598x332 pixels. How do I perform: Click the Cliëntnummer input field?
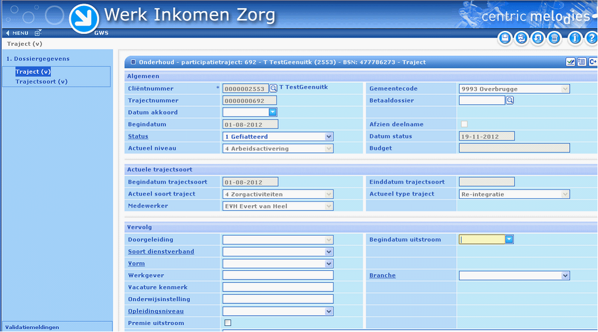pyautogui.click(x=245, y=89)
